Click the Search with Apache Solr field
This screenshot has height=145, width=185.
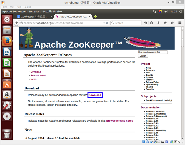(x=152, y=52)
